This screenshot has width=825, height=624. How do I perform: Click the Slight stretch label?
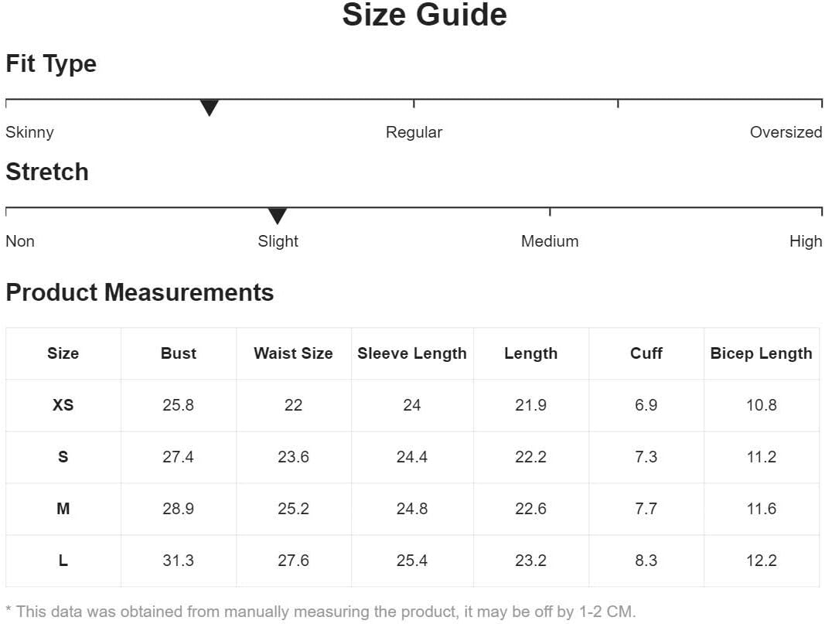[x=278, y=241]
